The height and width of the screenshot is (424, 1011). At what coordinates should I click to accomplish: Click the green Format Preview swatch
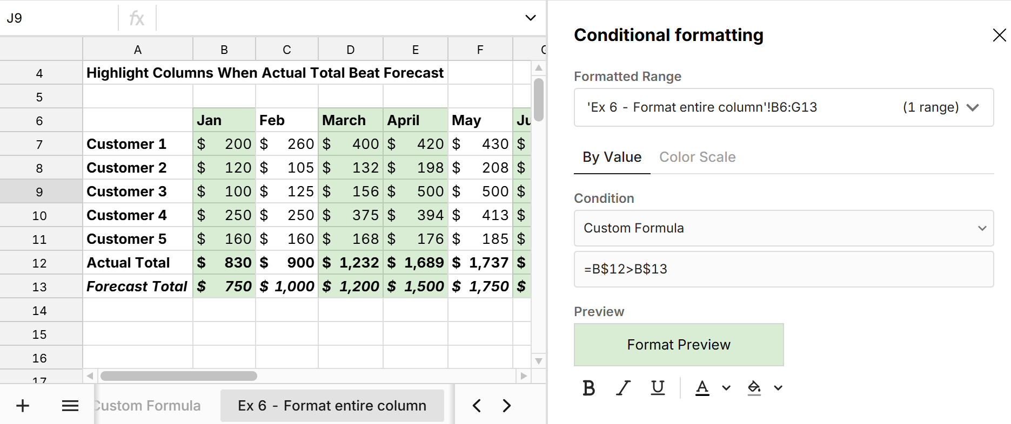coord(679,345)
